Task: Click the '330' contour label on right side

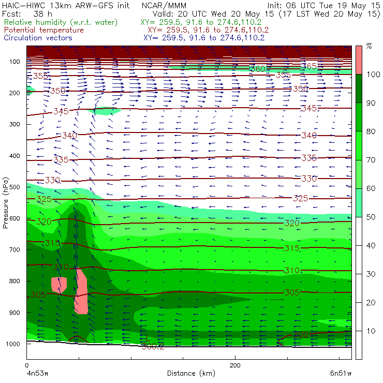Action: (309, 179)
